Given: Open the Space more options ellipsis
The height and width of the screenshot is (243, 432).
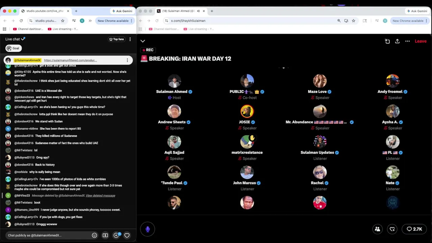Looking at the screenshot, I should pyautogui.click(x=407, y=41).
